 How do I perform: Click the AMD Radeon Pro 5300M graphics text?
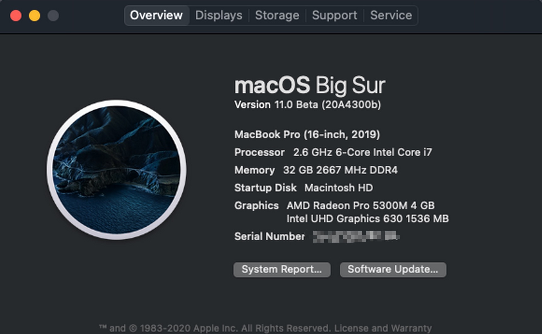(360, 205)
